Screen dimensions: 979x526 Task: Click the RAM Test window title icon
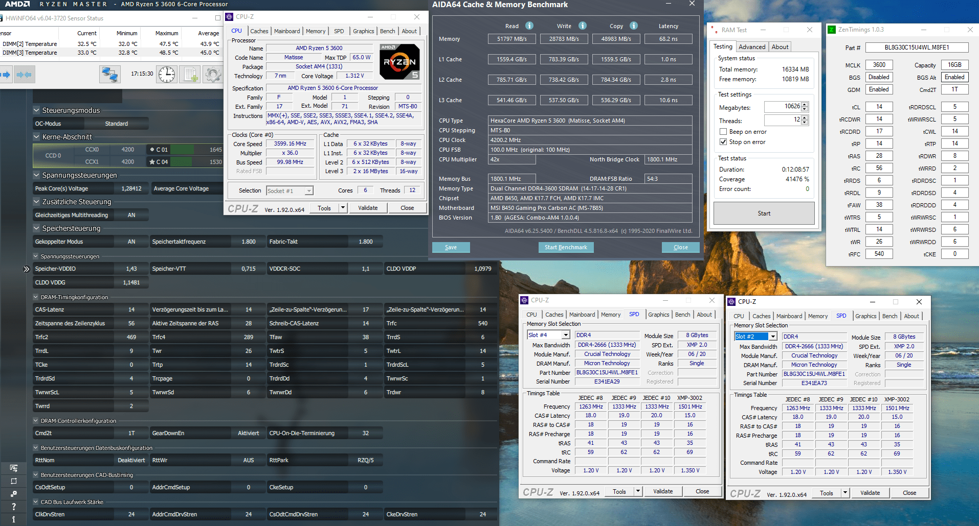(714, 30)
